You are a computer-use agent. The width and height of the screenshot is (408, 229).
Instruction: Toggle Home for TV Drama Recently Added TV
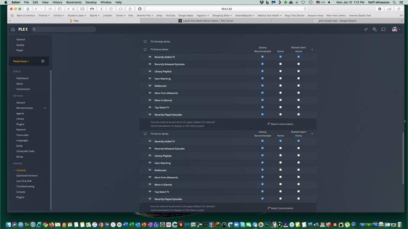(x=280, y=57)
